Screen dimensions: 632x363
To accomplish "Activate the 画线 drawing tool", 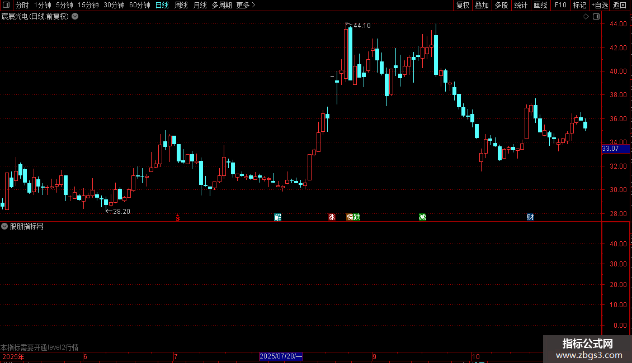I will pyautogui.click(x=540, y=5).
